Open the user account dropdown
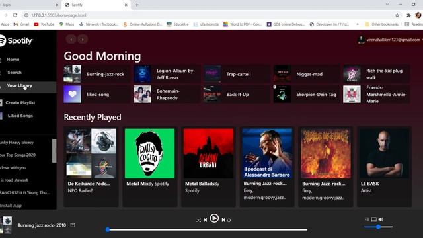 (x=390, y=40)
